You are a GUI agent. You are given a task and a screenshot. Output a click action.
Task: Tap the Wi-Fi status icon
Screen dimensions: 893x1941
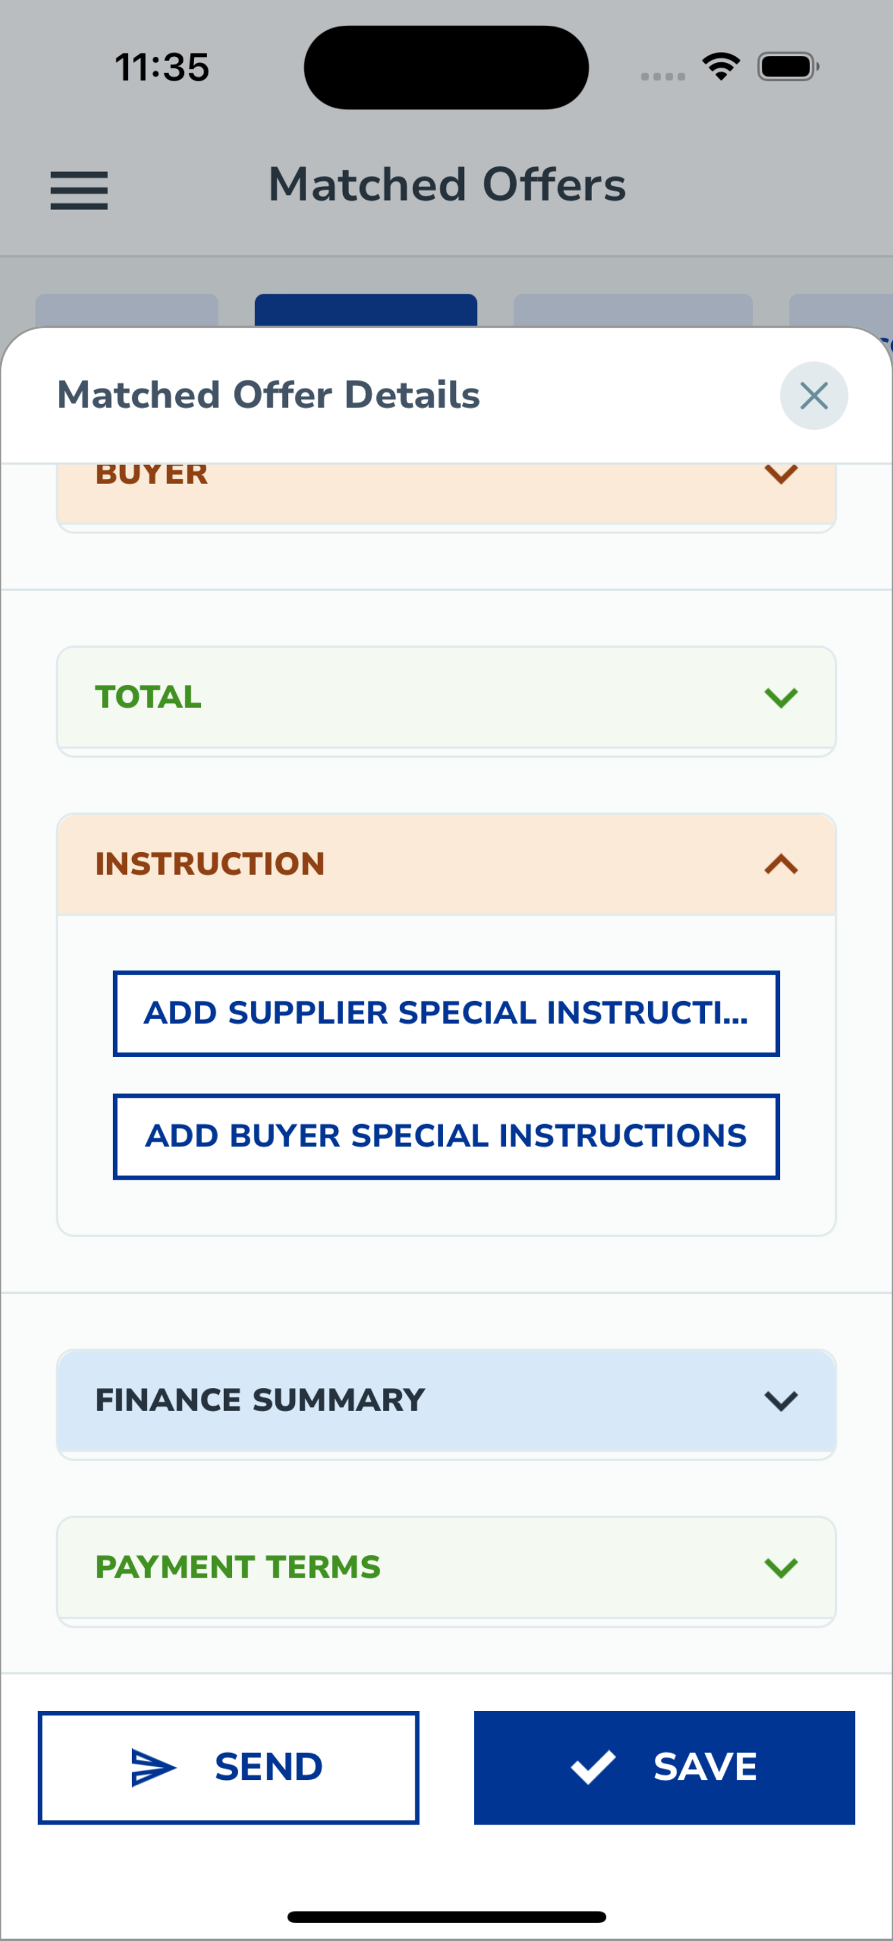click(x=720, y=66)
